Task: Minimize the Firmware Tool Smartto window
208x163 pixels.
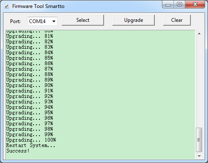Action: tap(168, 5)
